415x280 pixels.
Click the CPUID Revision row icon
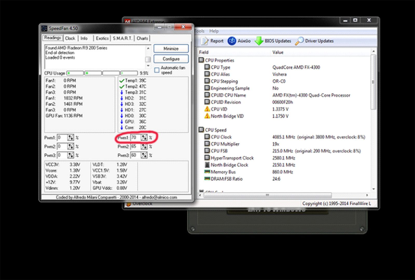(x=207, y=102)
